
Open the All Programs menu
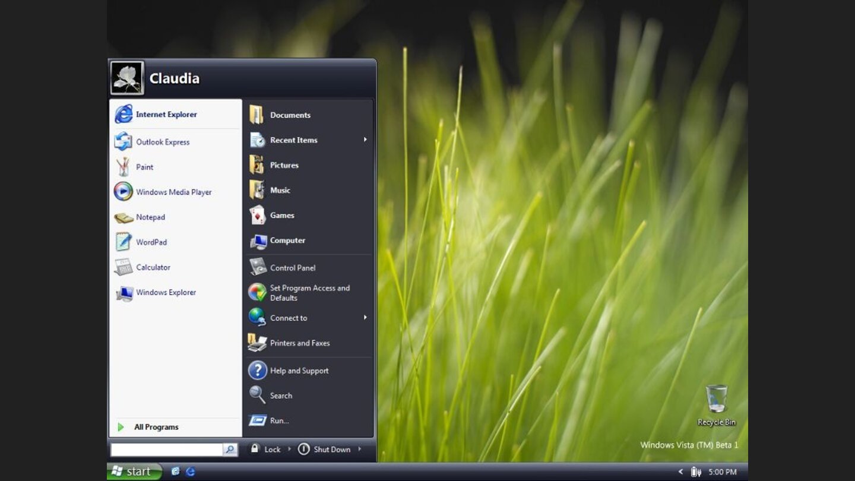[156, 426]
